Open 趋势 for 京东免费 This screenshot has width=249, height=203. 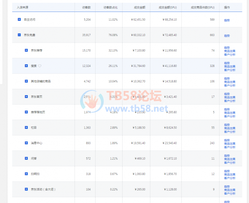click(x=227, y=36)
